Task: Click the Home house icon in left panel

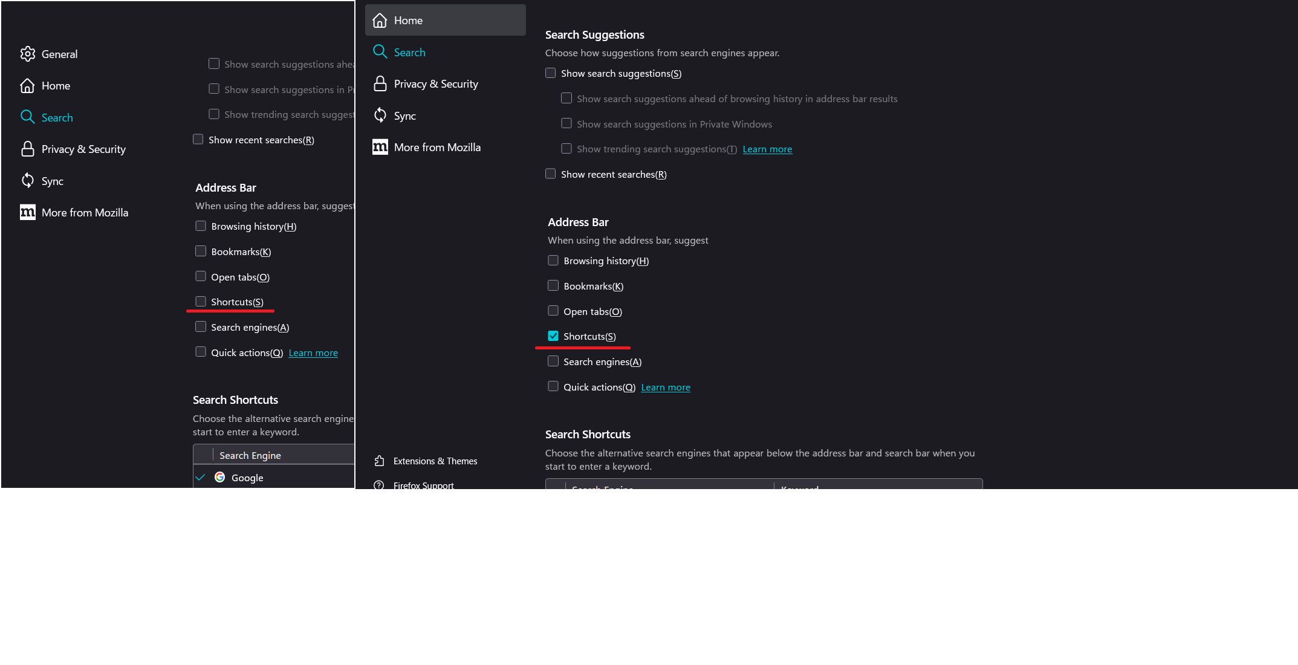Action: [x=28, y=86]
